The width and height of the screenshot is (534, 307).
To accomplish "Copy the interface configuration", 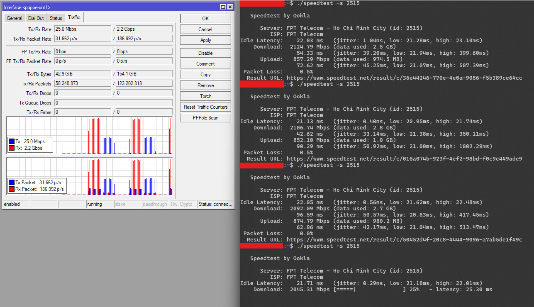I will pos(205,75).
